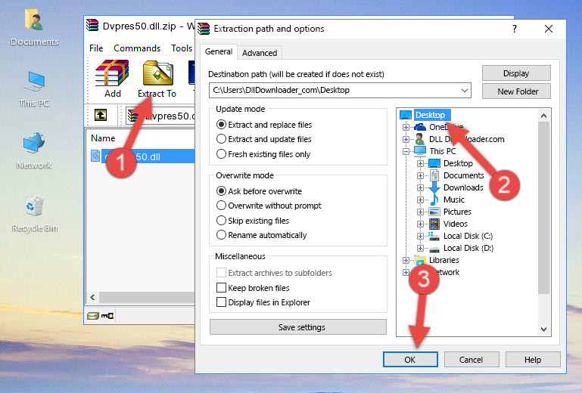Switch to the General tab
This screenshot has width=582, height=393.
[x=219, y=51]
